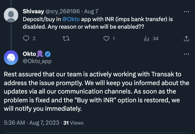
Task: Click the 31 Views count
Action: [x=73, y=123]
